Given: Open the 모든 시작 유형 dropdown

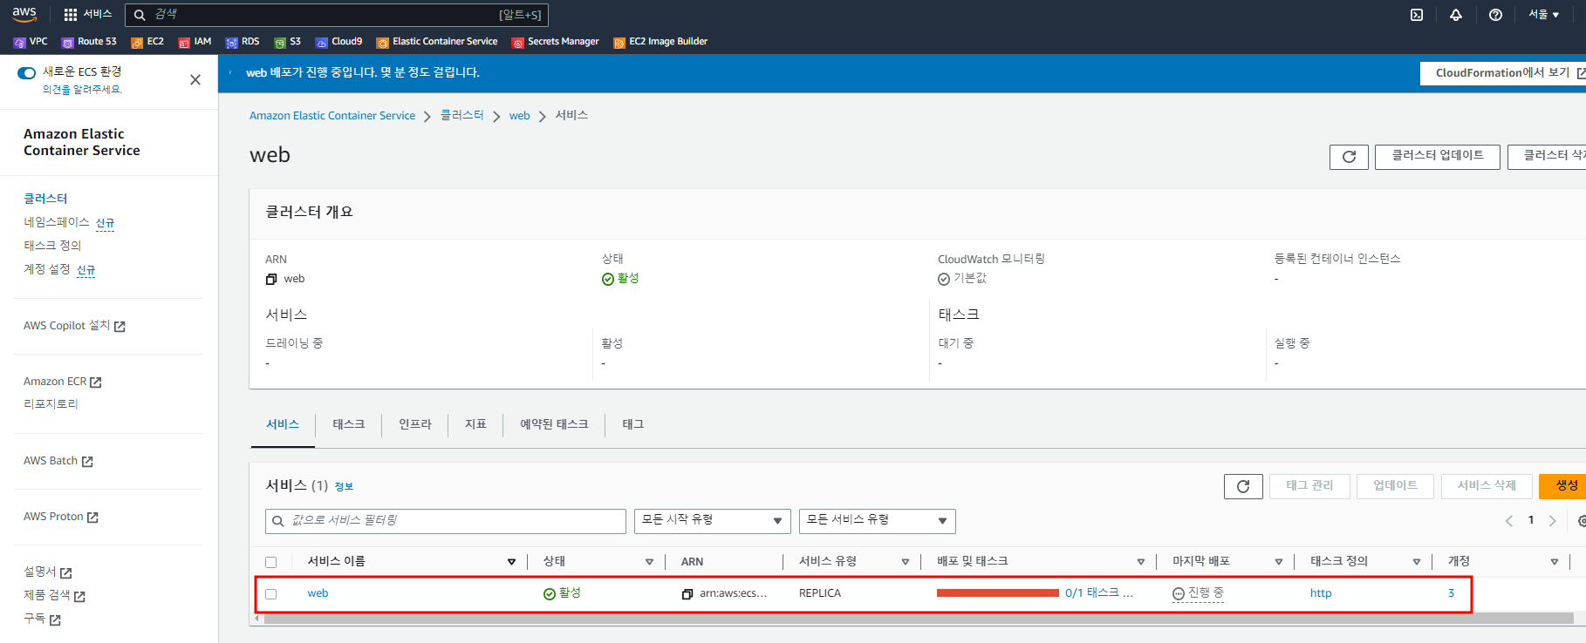Looking at the screenshot, I should click(x=712, y=521).
